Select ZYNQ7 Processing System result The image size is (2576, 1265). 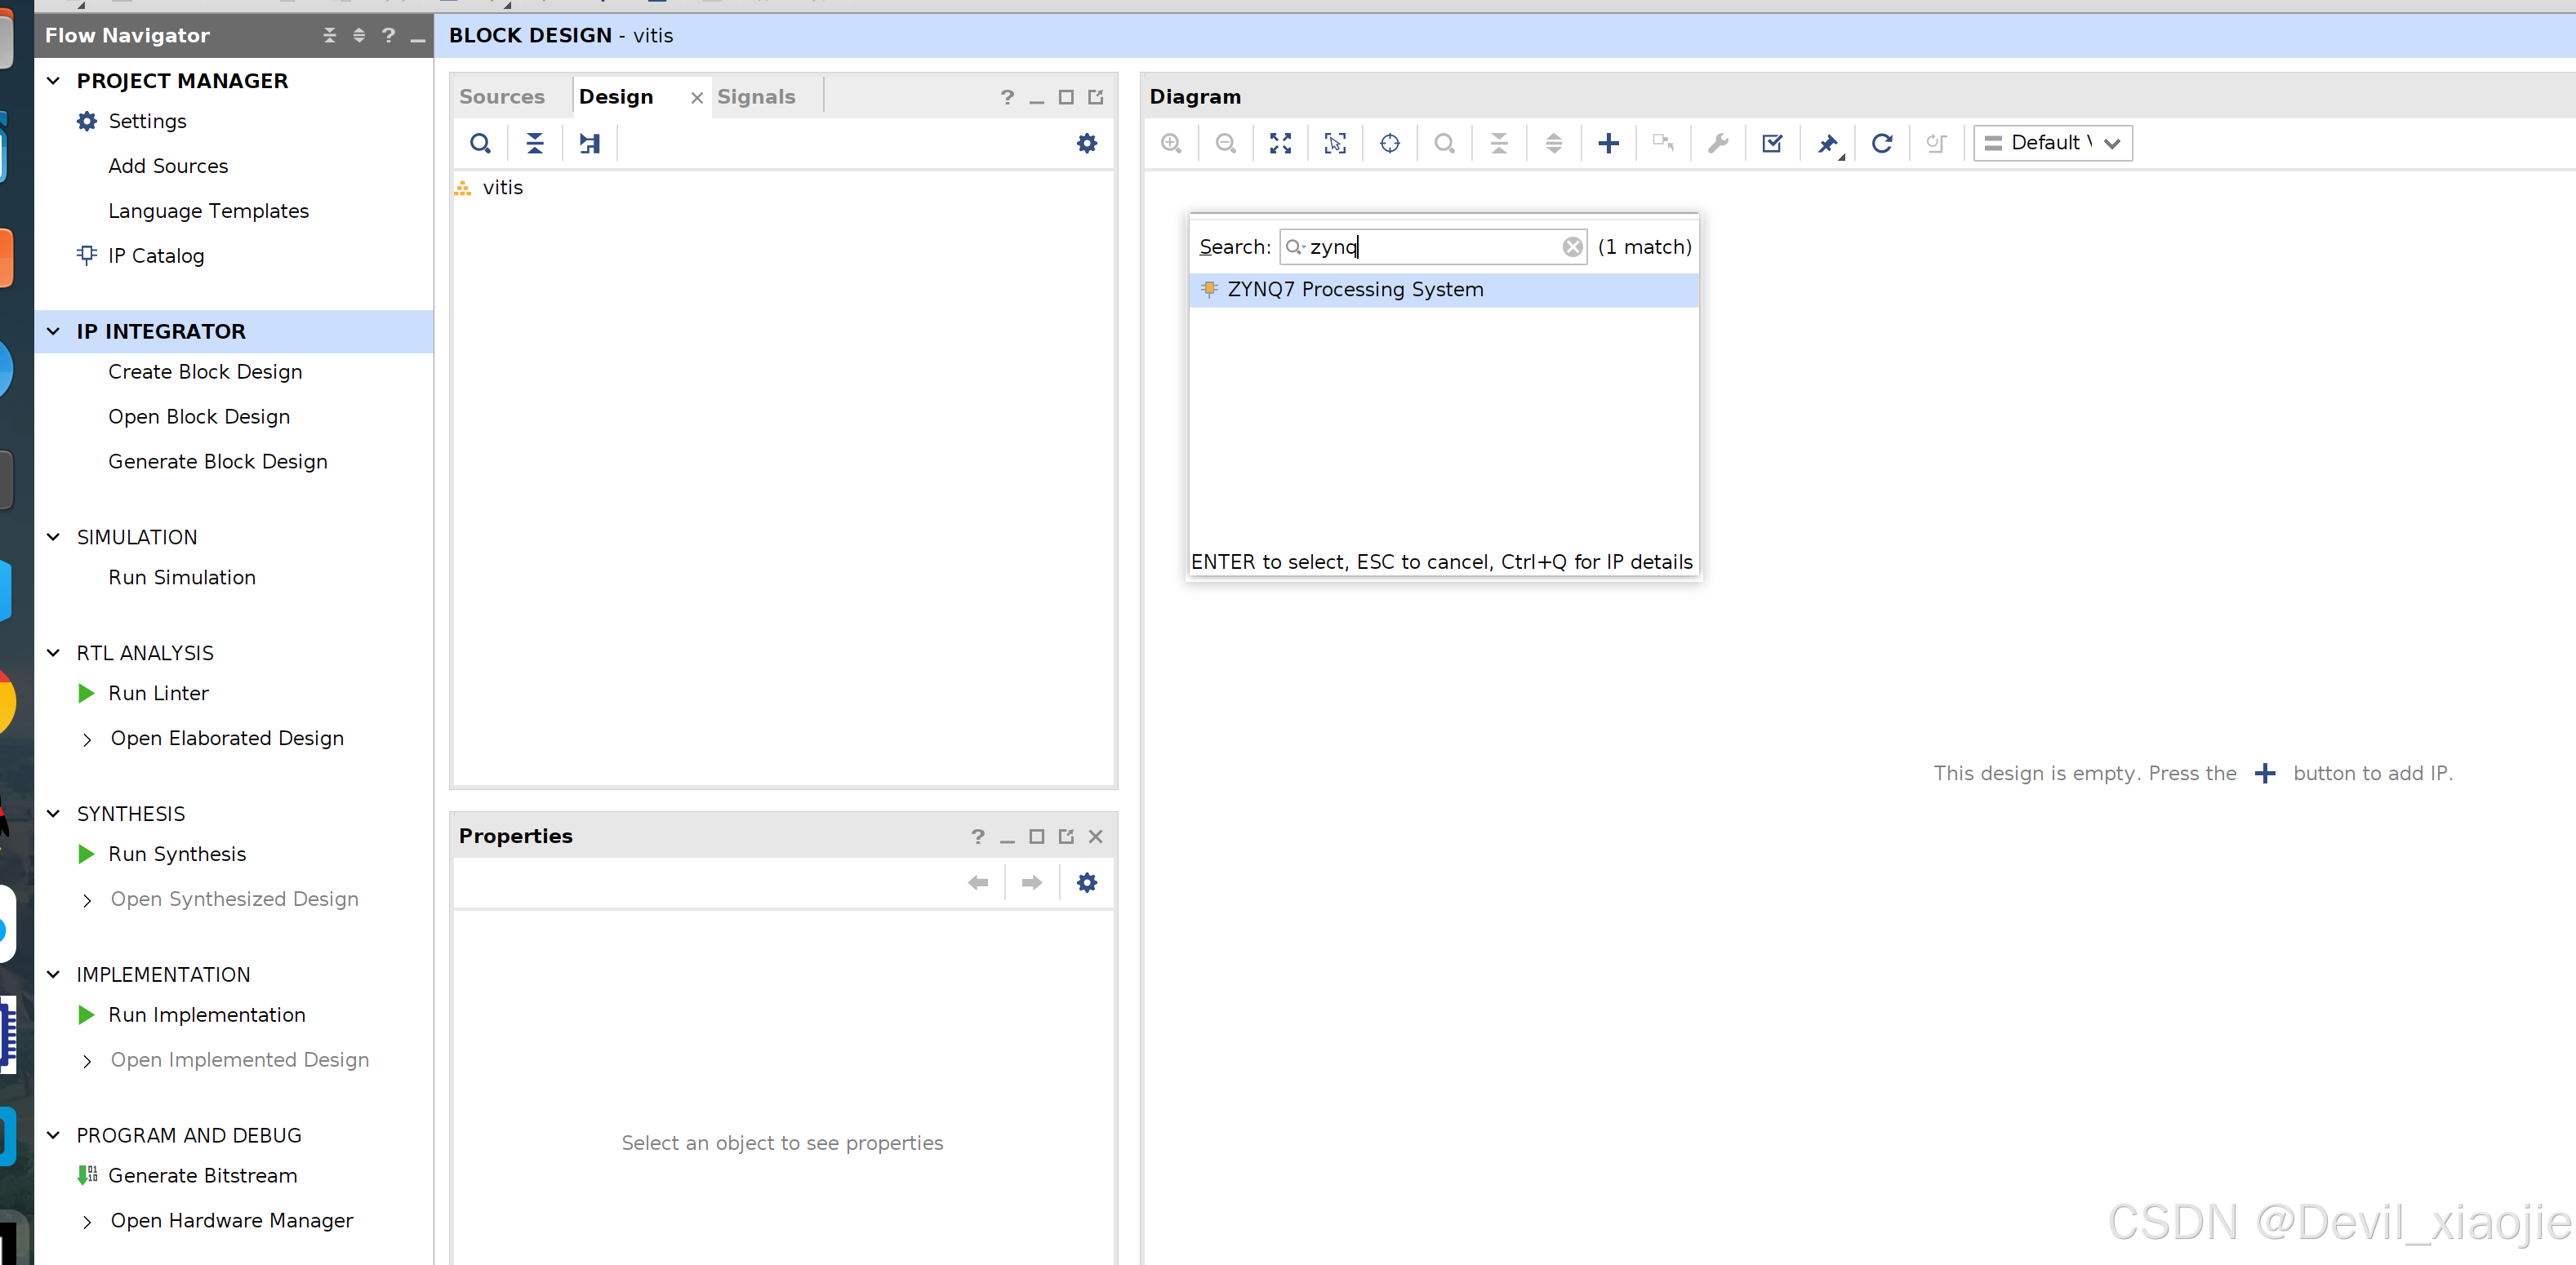pos(1354,290)
